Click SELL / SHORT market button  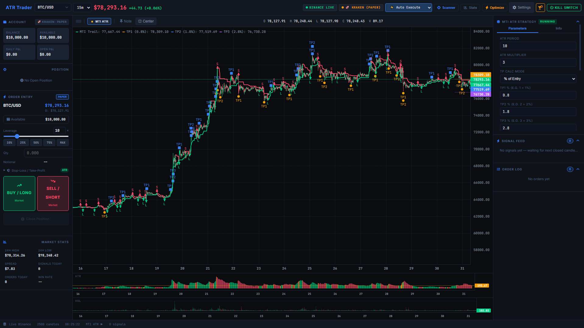(x=53, y=194)
